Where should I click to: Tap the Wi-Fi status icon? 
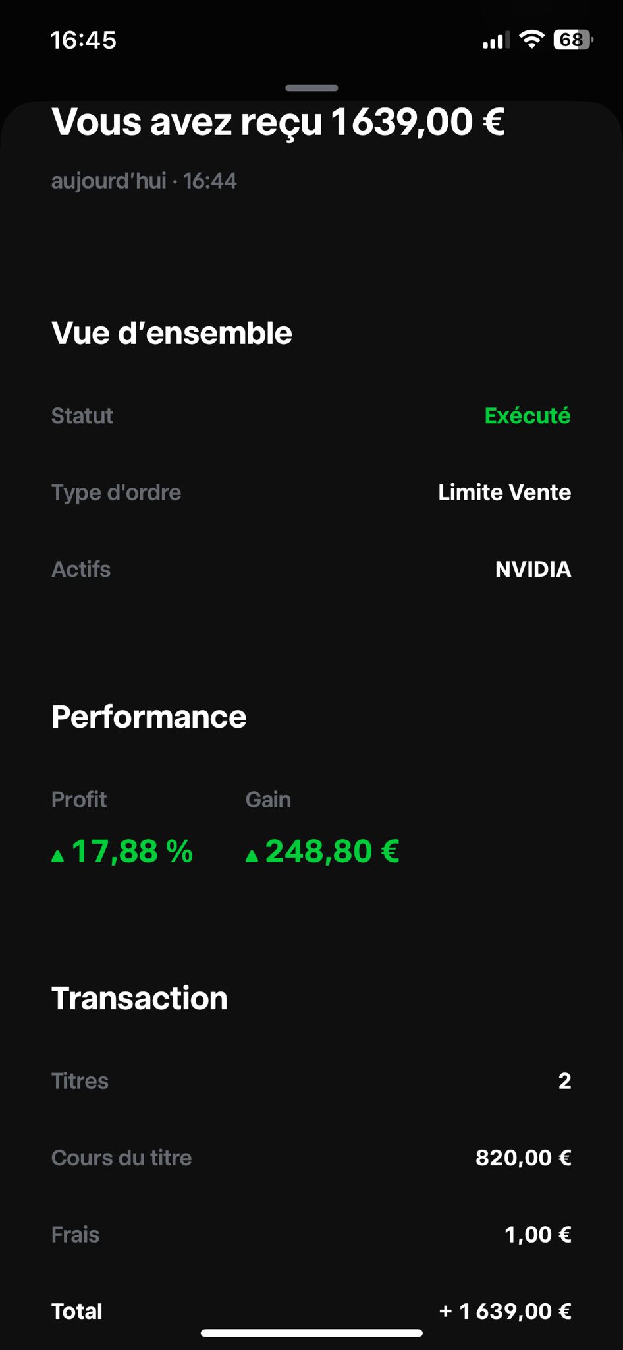click(531, 40)
